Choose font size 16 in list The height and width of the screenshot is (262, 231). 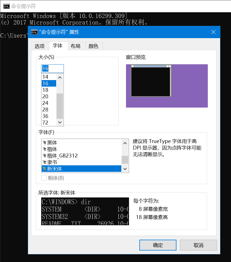(x=49, y=83)
